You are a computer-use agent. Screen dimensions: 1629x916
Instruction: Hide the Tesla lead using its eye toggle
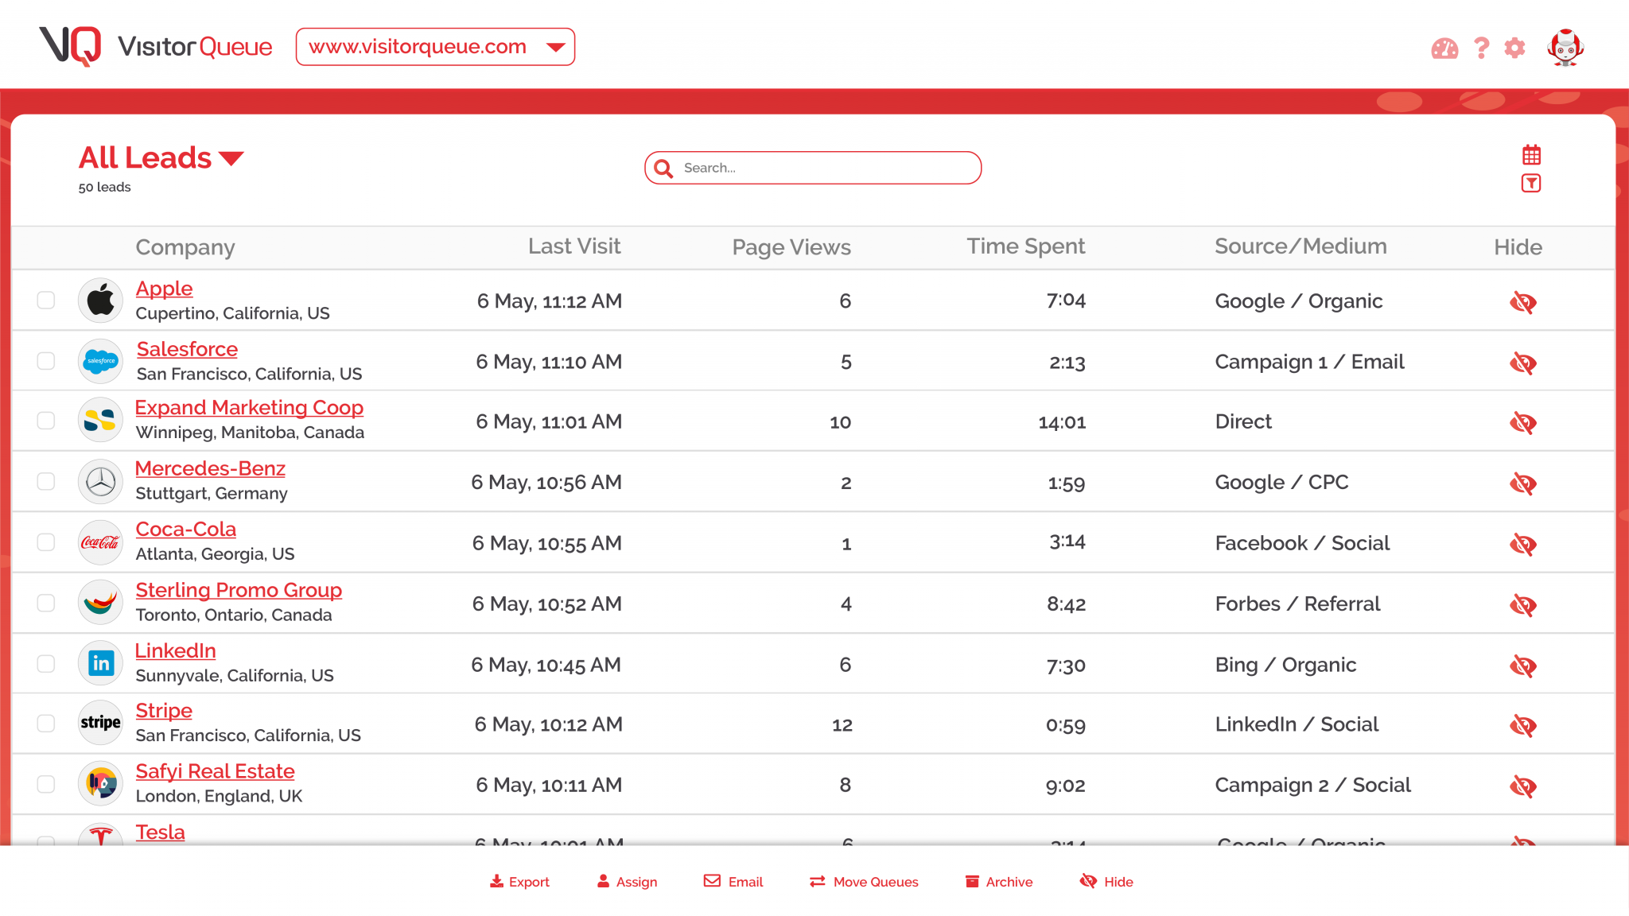click(x=1522, y=844)
